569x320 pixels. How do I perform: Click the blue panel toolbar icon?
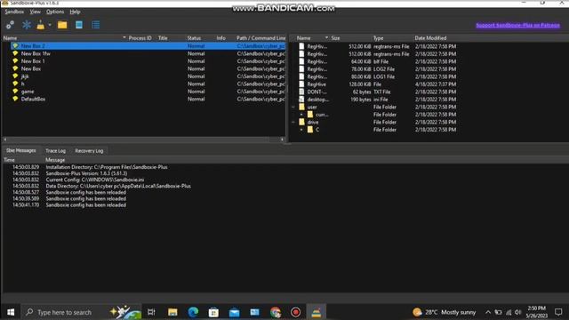point(79,25)
